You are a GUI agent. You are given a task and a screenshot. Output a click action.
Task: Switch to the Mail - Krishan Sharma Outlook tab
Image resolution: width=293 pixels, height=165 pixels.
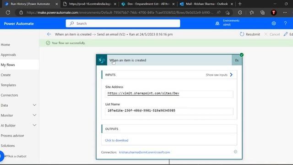(206, 4)
